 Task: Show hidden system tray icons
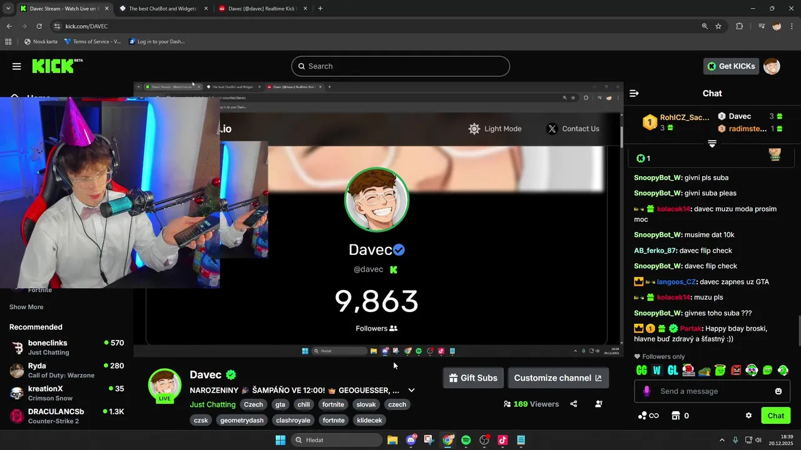[722, 440]
